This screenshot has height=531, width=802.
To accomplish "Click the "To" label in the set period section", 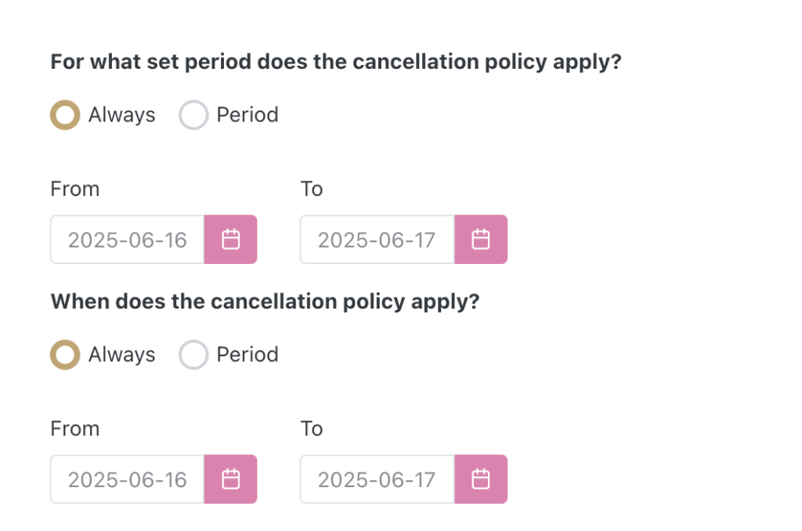I will (312, 189).
